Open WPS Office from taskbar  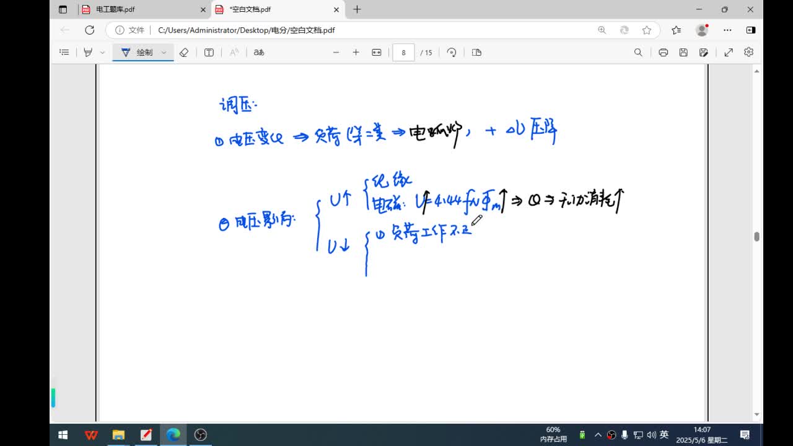pyautogui.click(x=91, y=435)
